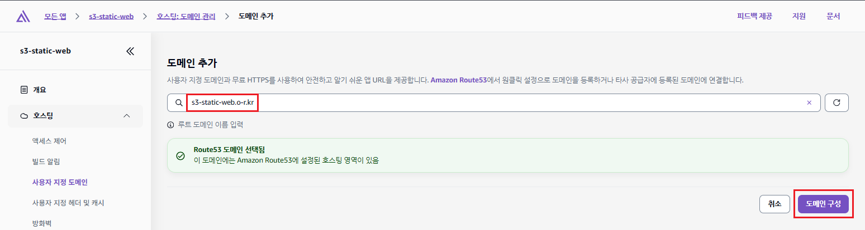Collapse the 호스팅 section chevron
This screenshot has height=230, width=865.
pos(126,116)
